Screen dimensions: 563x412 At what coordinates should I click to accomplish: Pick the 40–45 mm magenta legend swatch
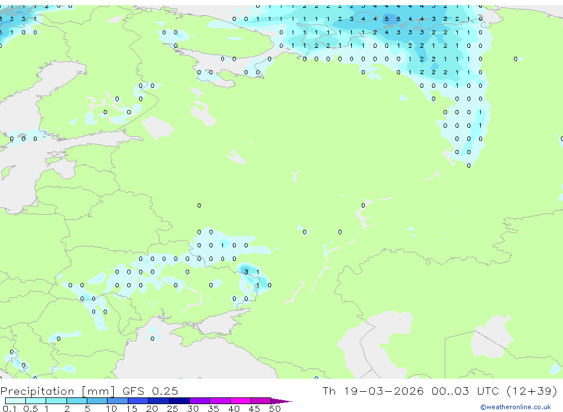(x=240, y=401)
